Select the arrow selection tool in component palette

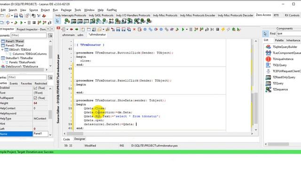coord(57,21)
